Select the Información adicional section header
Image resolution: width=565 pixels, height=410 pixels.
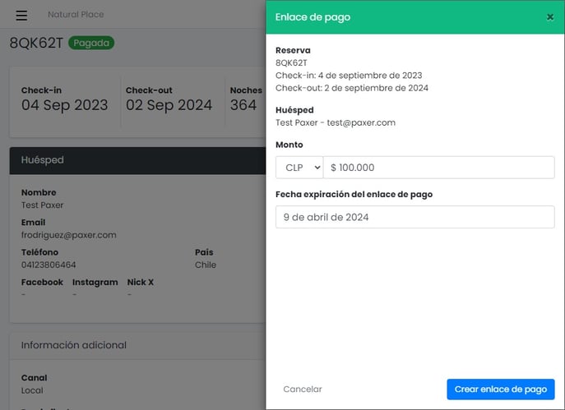[137, 345]
